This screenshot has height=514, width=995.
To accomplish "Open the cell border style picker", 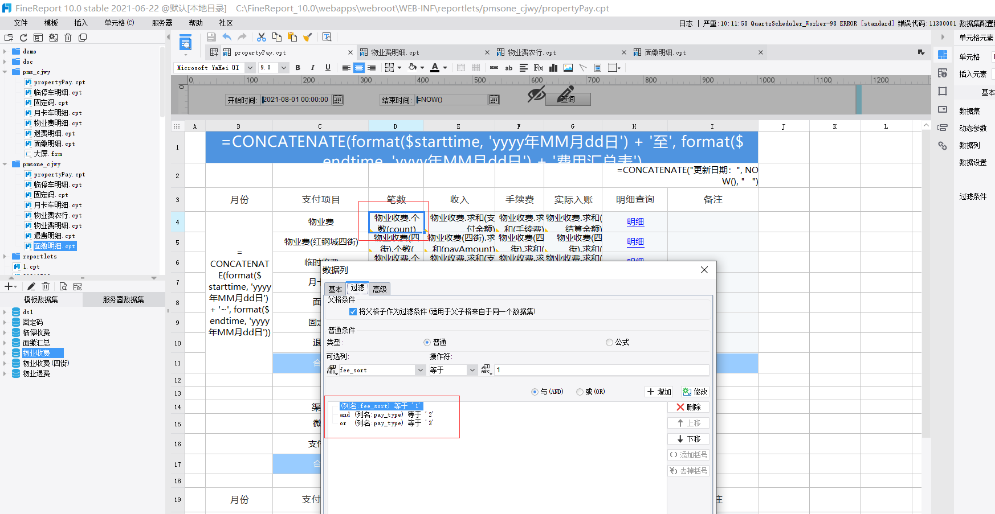I will pos(389,68).
